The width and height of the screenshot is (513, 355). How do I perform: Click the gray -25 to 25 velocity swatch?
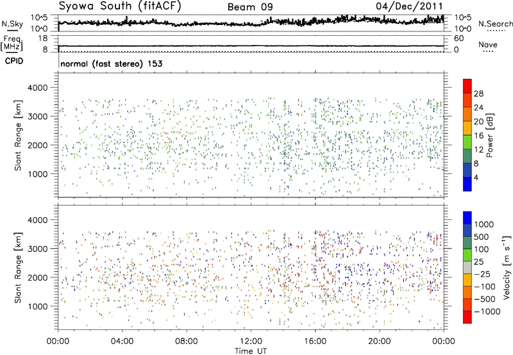tap(467, 268)
